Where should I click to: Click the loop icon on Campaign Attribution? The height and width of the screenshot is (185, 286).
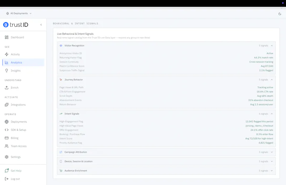pos(61,152)
